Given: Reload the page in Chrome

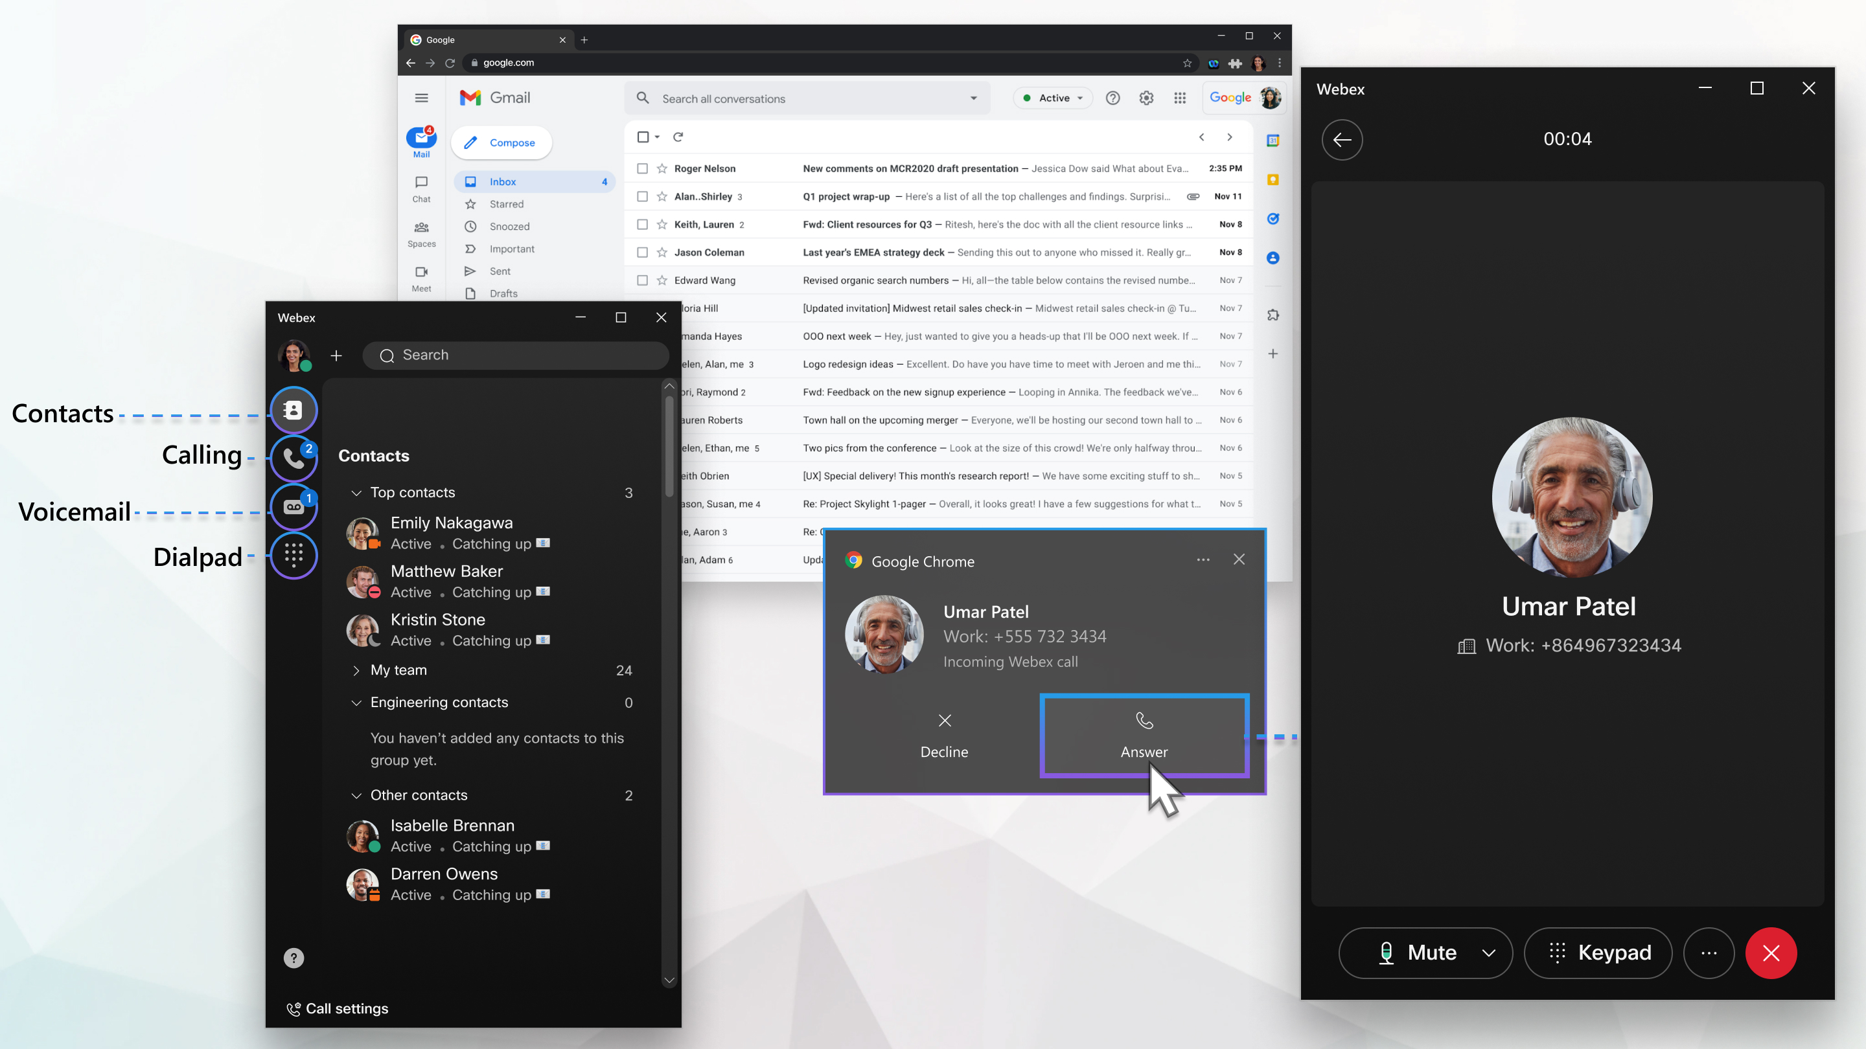Looking at the screenshot, I should point(450,63).
